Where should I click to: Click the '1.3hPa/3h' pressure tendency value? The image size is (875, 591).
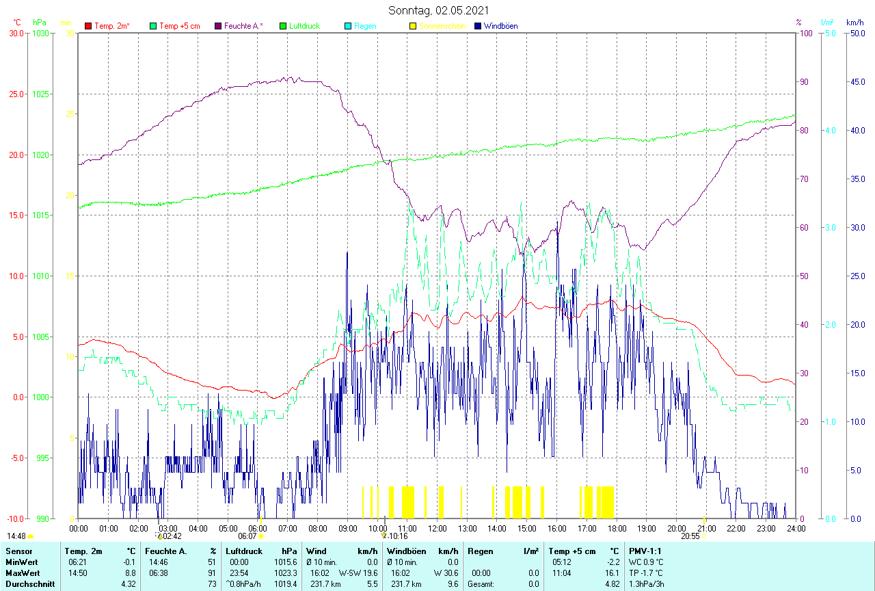[x=647, y=583]
